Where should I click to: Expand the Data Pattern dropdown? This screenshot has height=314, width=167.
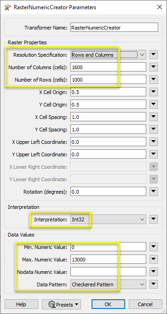point(108,284)
